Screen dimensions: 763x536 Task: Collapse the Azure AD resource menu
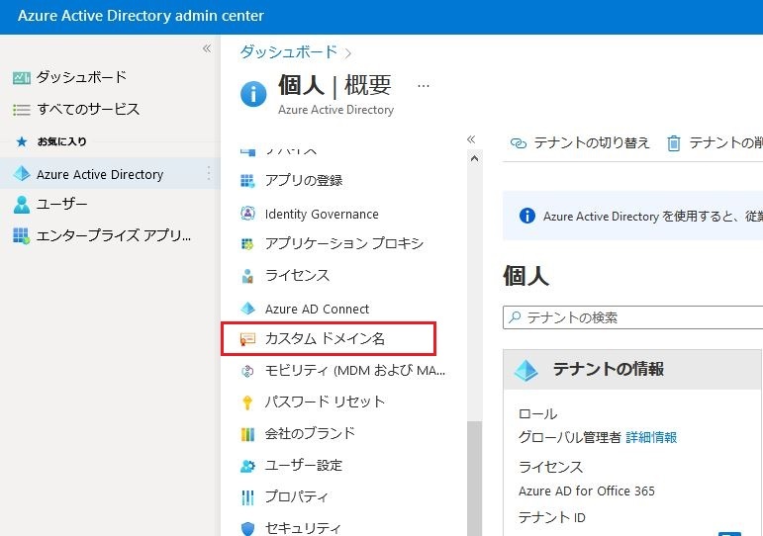pyautogui.click(x=470, y=139)
